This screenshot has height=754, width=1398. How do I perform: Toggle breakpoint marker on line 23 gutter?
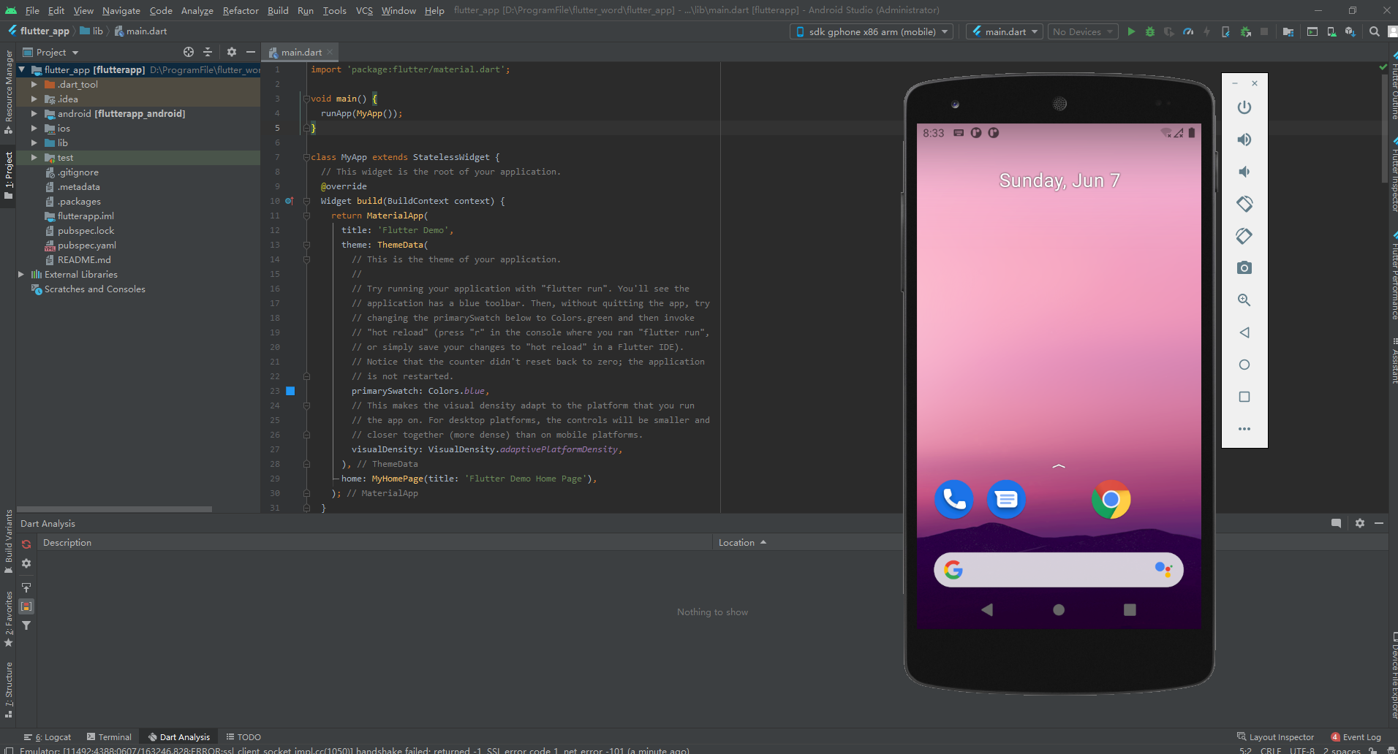(x=290, y=391)
